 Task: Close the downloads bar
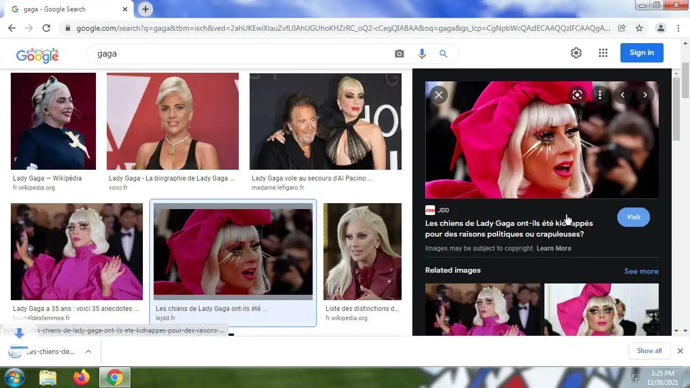point(680,351)
